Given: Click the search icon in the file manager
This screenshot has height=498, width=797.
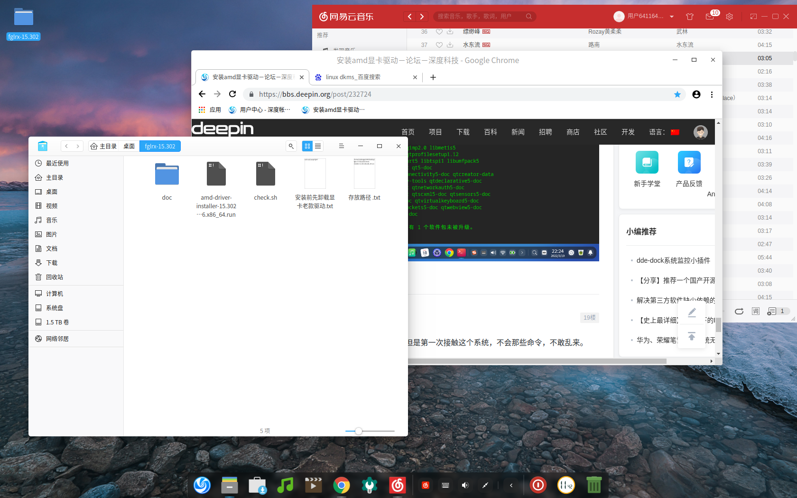Looking at the screenshot, I should click(291, 146).
